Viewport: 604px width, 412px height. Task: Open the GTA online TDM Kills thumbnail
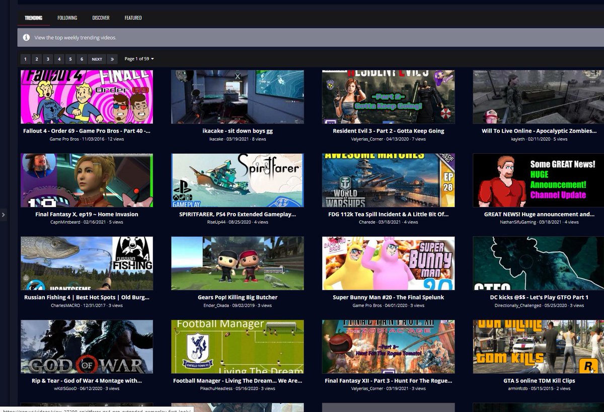[539, 347]
